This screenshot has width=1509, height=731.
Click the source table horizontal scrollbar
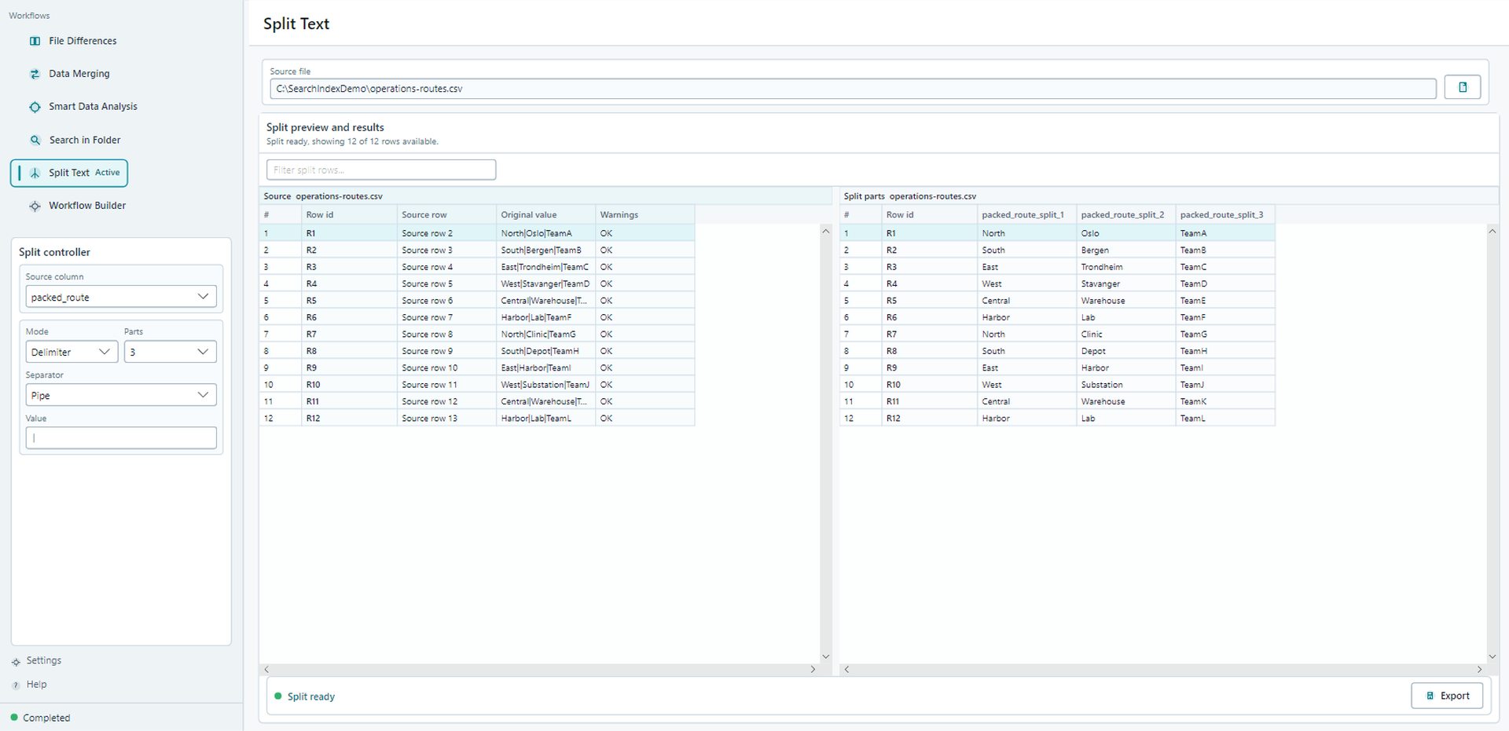tap(540, 670)
